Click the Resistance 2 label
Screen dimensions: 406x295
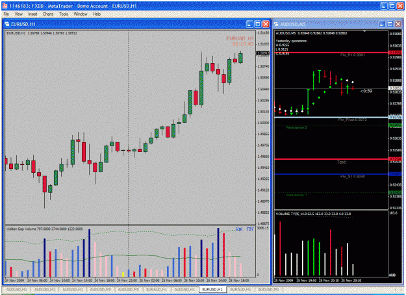296,127
